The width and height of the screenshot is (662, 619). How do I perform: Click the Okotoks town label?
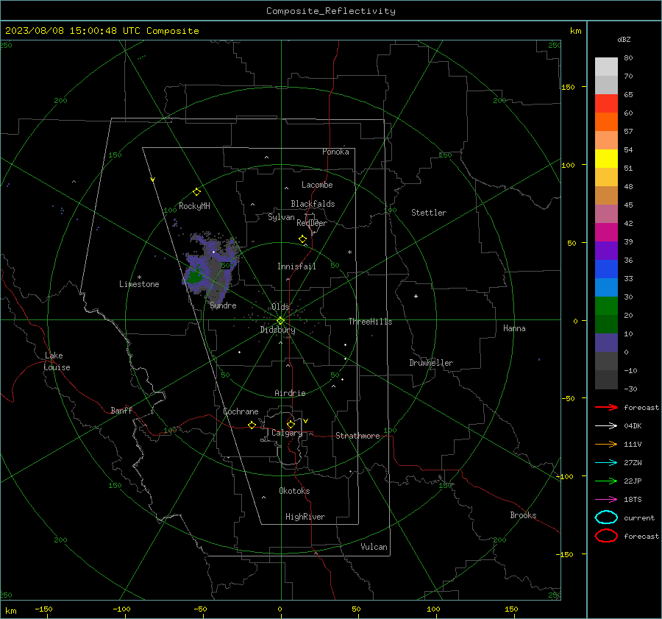pyautogui.click(x=294, y=491)
